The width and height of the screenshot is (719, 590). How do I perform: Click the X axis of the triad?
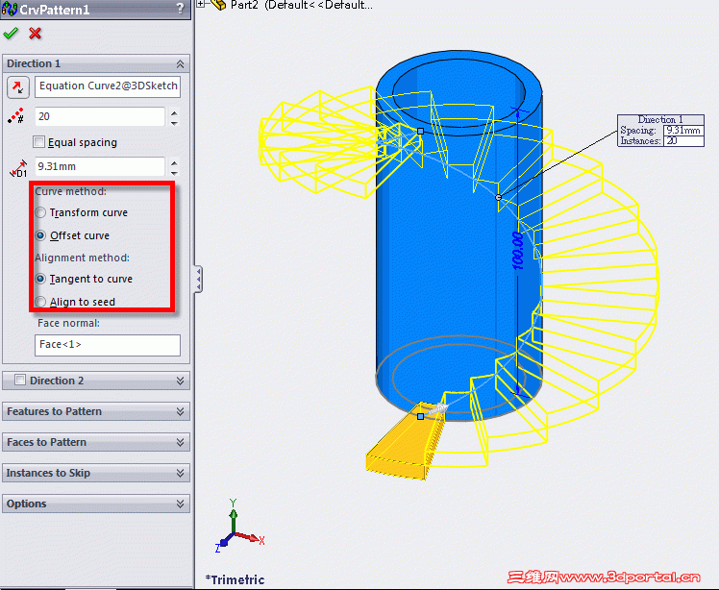click(251, 538)
